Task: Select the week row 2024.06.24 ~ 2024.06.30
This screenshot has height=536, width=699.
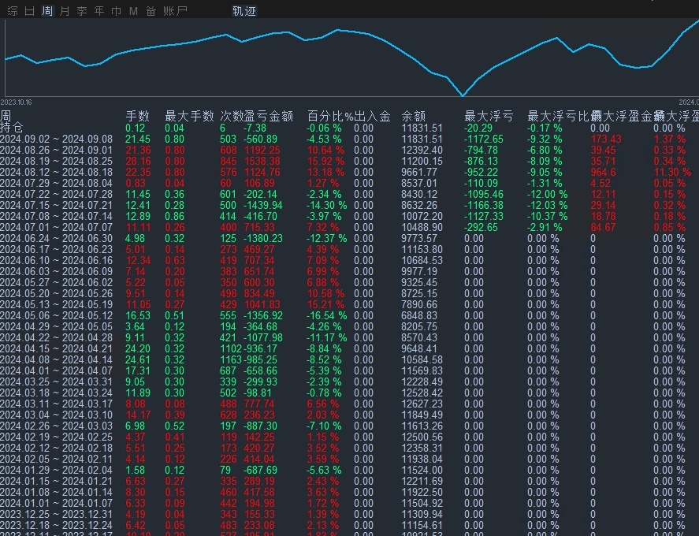Action: [x=350, y=239]
